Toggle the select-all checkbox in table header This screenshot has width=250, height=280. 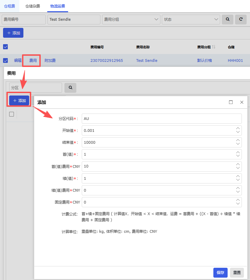point(5,47)
